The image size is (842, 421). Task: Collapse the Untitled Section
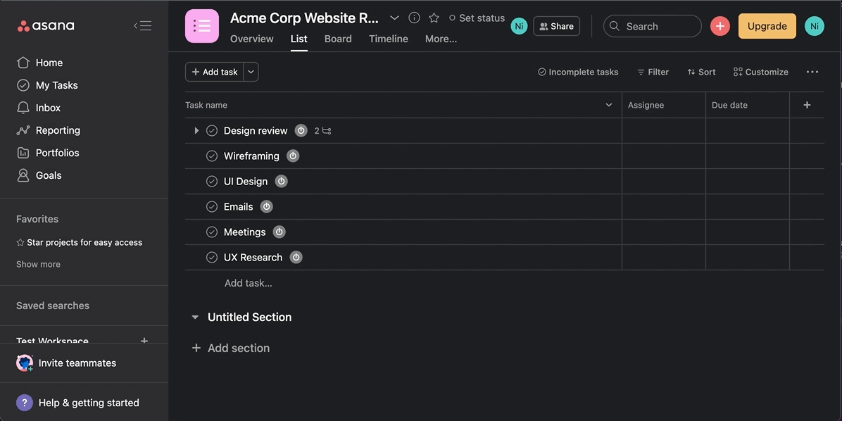pos(195,318)
